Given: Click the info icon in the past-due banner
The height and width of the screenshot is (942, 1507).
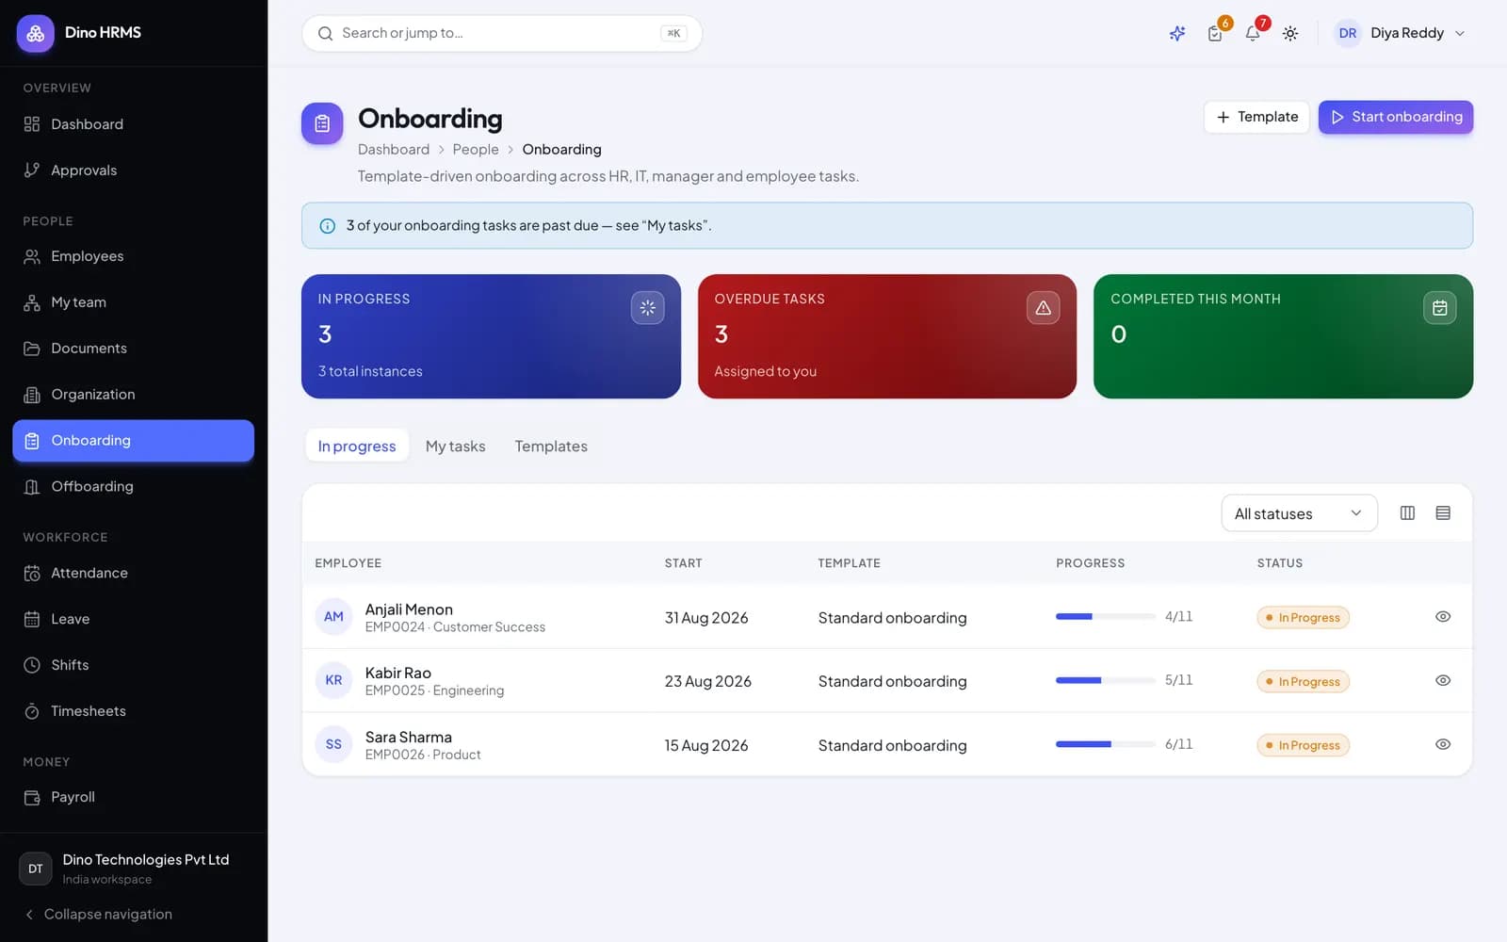Looking at the screenshot, I should coord(328,226).
